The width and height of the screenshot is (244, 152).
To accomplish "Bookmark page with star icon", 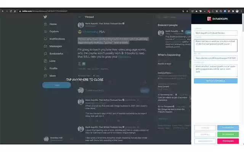I will tap(187, 11).
